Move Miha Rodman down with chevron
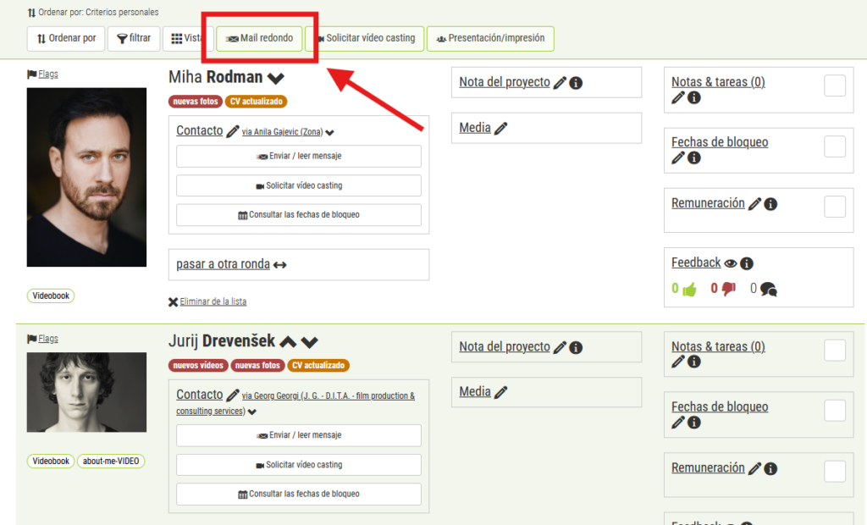Screen dimensions: 867x525 click(276, 78)
